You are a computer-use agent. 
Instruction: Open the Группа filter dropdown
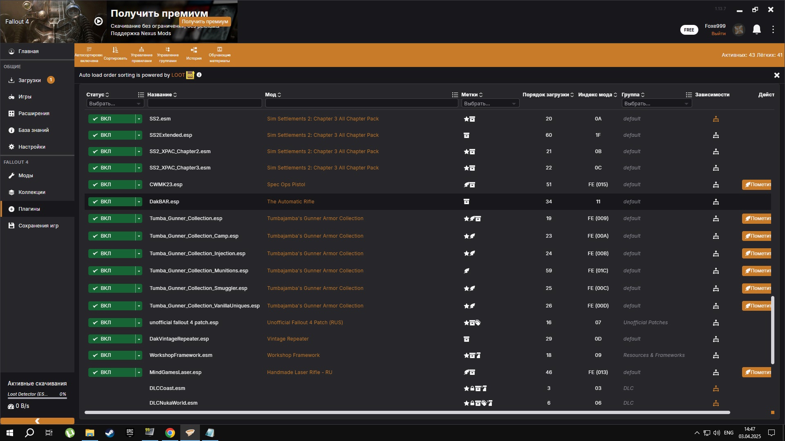pos(656,104)
